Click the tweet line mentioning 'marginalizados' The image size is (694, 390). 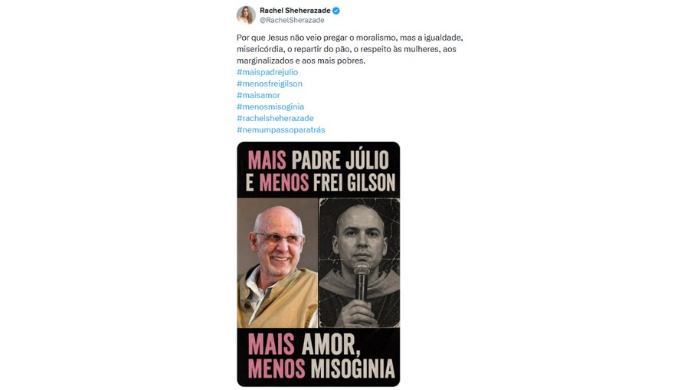pos(301,61)
